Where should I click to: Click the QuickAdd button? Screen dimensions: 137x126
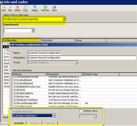(x=19, y=123)
